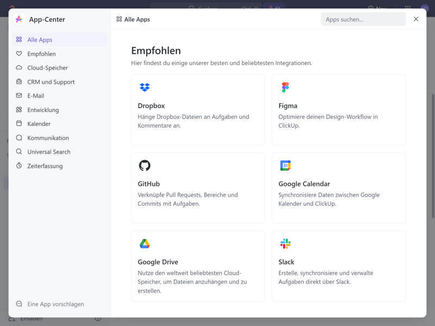
Task: Go to CRM und Support category
Action: (51, 82)
